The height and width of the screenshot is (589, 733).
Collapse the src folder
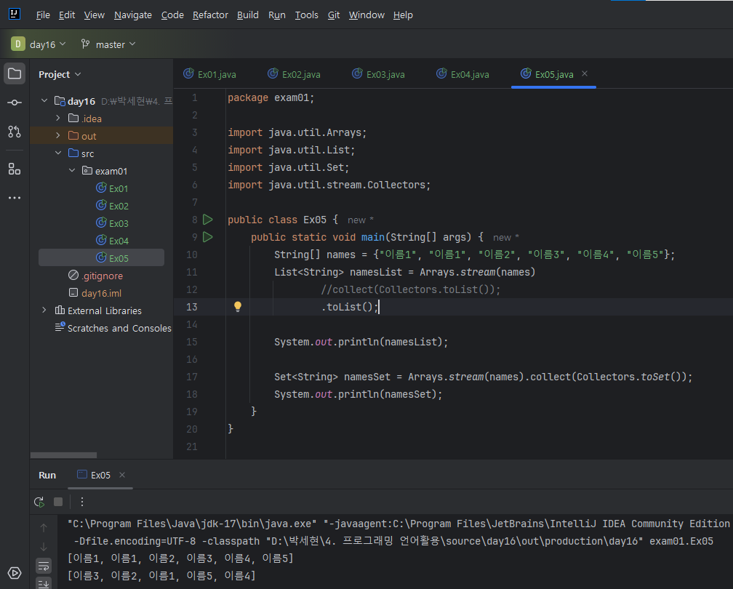pos(58,153)
